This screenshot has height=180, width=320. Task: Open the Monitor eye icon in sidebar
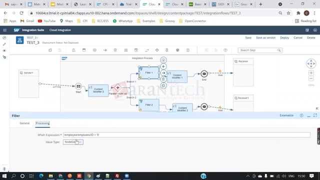pyautogui.click(x=4, y=50)
